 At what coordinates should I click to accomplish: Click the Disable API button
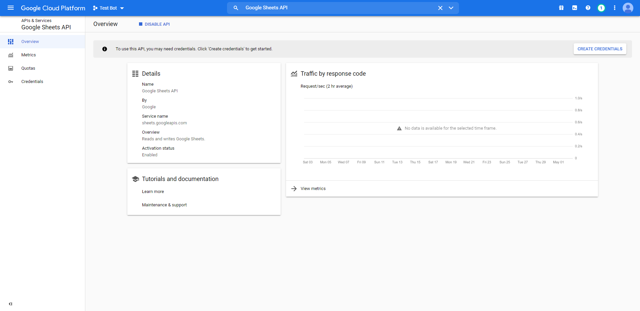coord(154,24)
